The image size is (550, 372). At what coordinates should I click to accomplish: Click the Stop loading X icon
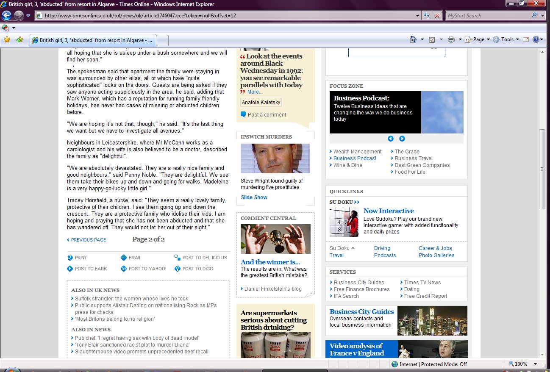[x=437, y=16]
